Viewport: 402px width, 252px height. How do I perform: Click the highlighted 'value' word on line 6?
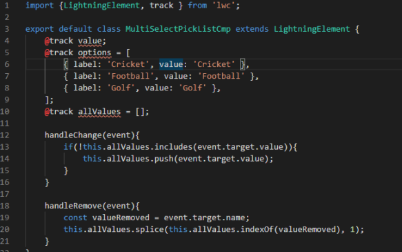click(x=171, y=64)
